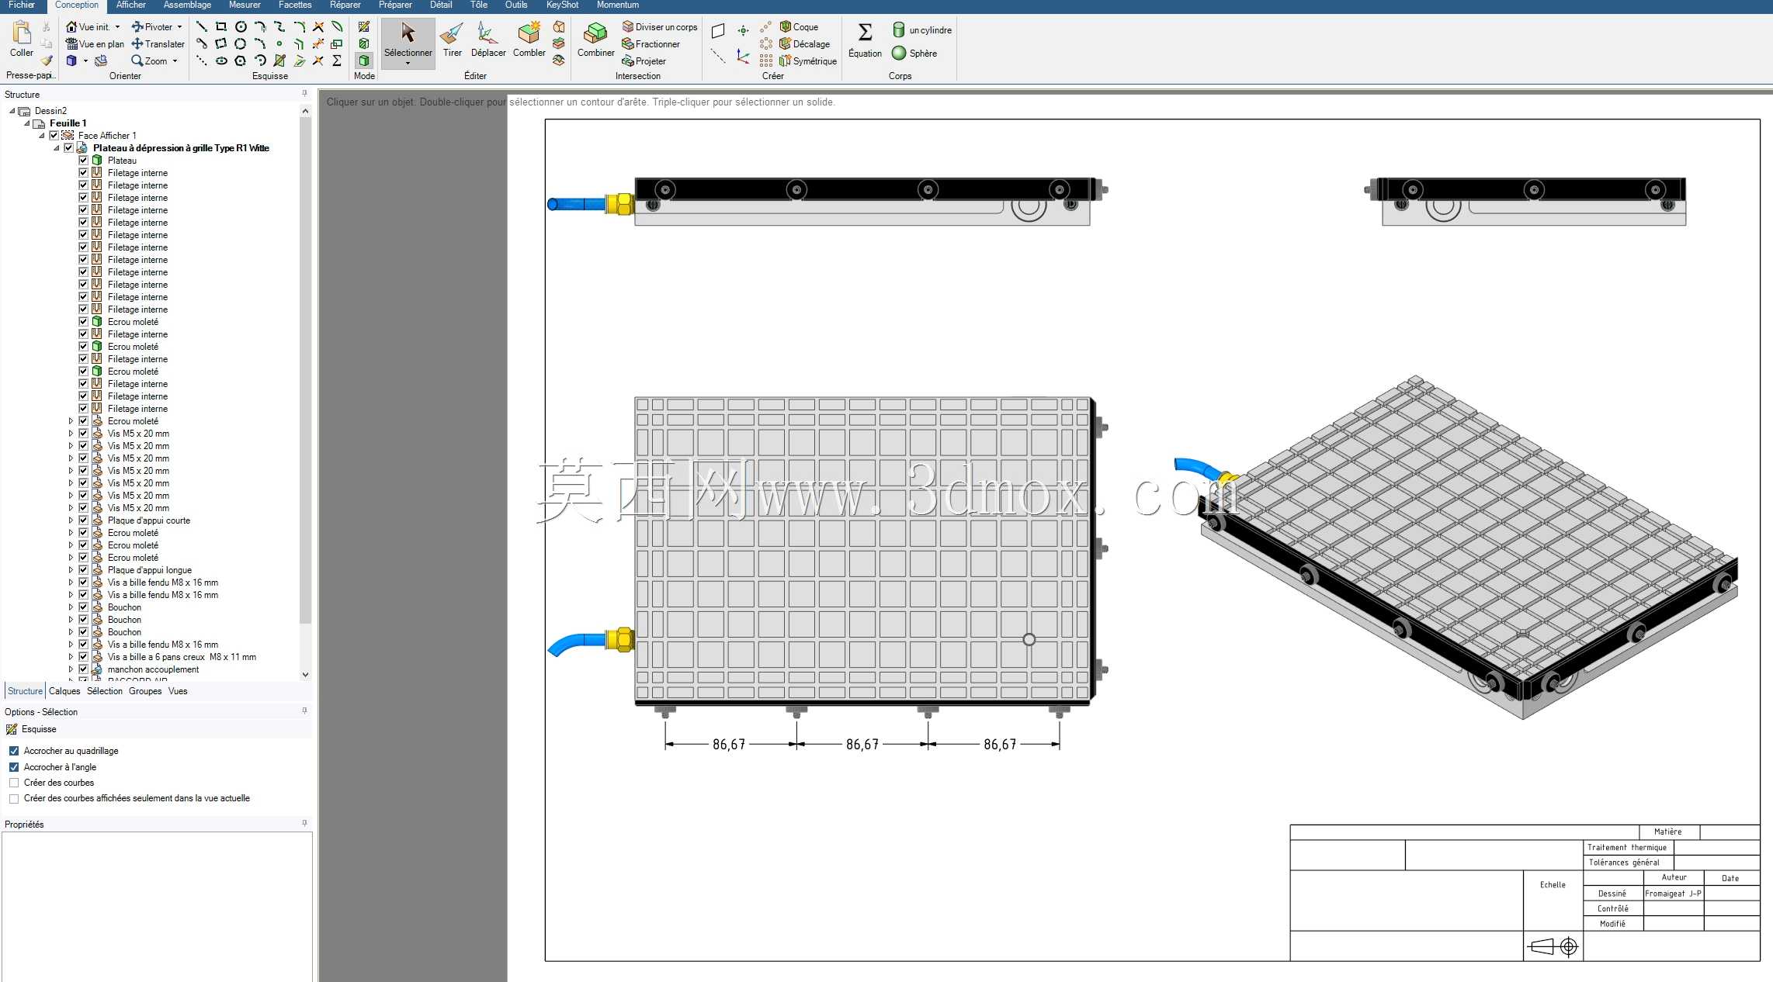Open the KeyShot ribbon tab
This screenshot has height=982, width=1773.
[562, 5]
